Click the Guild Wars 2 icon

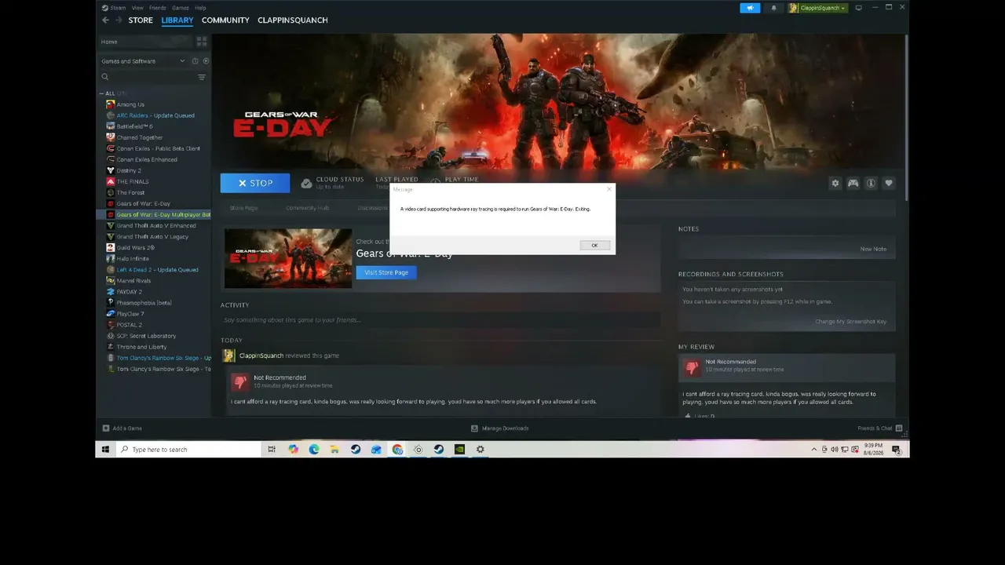pyautogui.click(x=111, y=247)
